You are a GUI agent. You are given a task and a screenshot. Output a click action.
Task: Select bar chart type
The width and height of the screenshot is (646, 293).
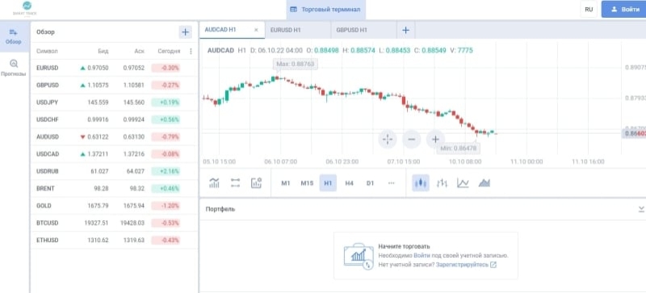tap(442, 183)
